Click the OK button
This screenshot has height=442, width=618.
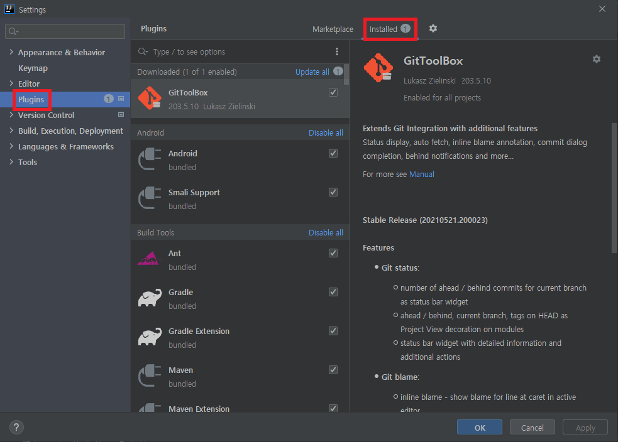point(479,427)
